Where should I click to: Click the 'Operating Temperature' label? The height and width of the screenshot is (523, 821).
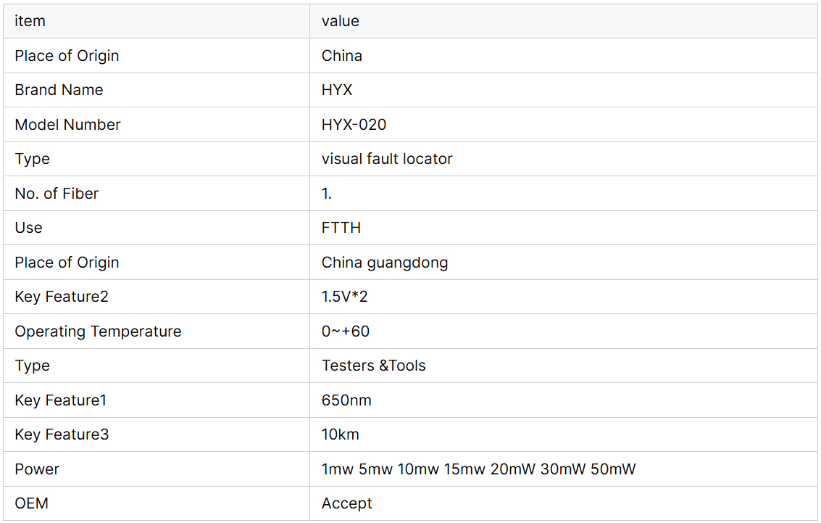98,331
